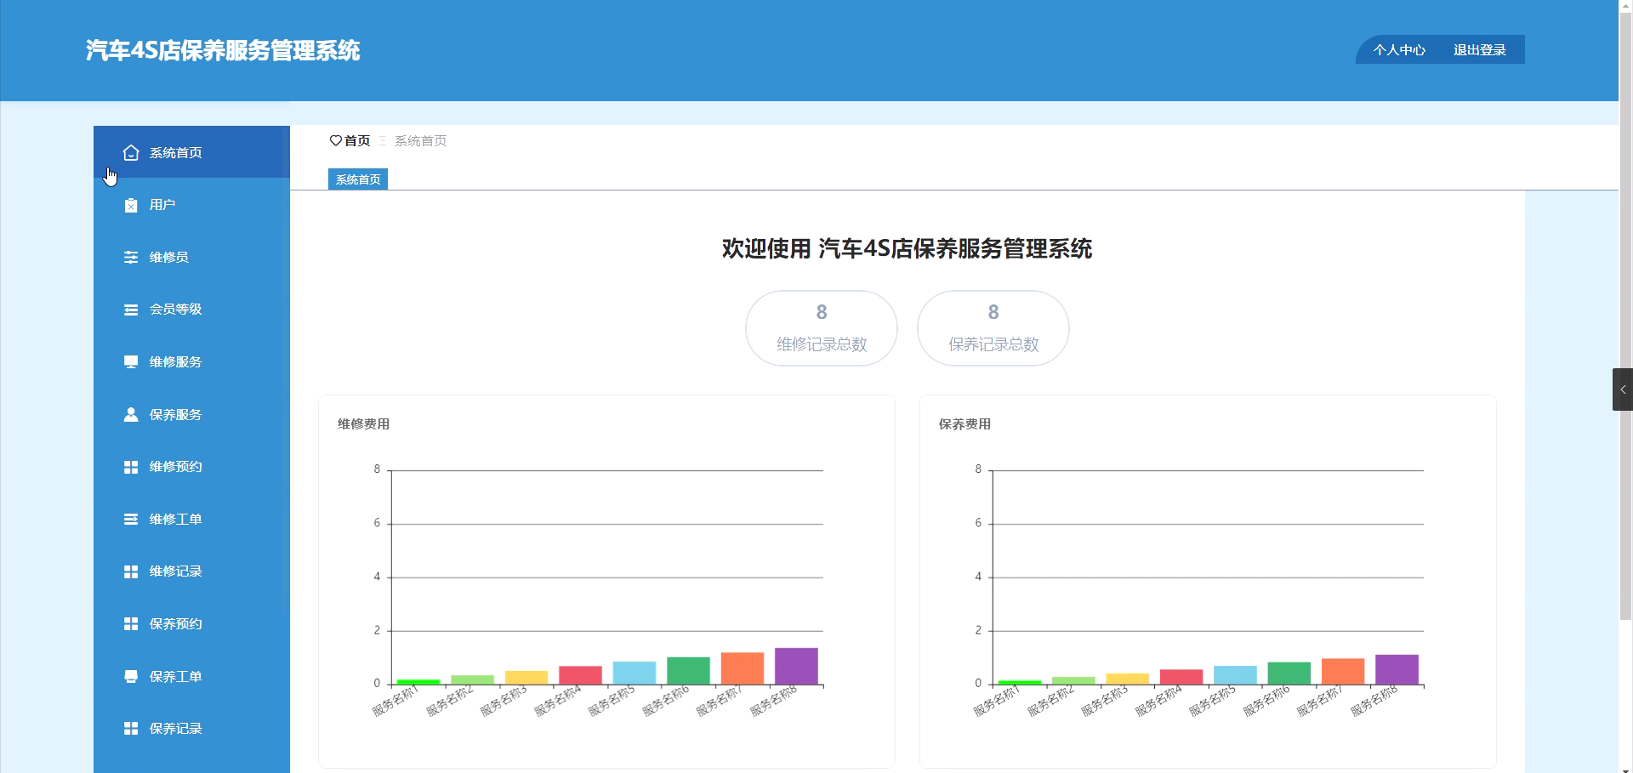Viewport: 1633px width, 773px height.
Task: Click the list icon beside 会员等级
Action: pyautogui.click(x=131, y=310)
